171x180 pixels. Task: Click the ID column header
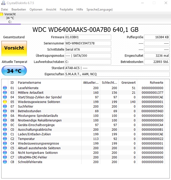(12, 82)
